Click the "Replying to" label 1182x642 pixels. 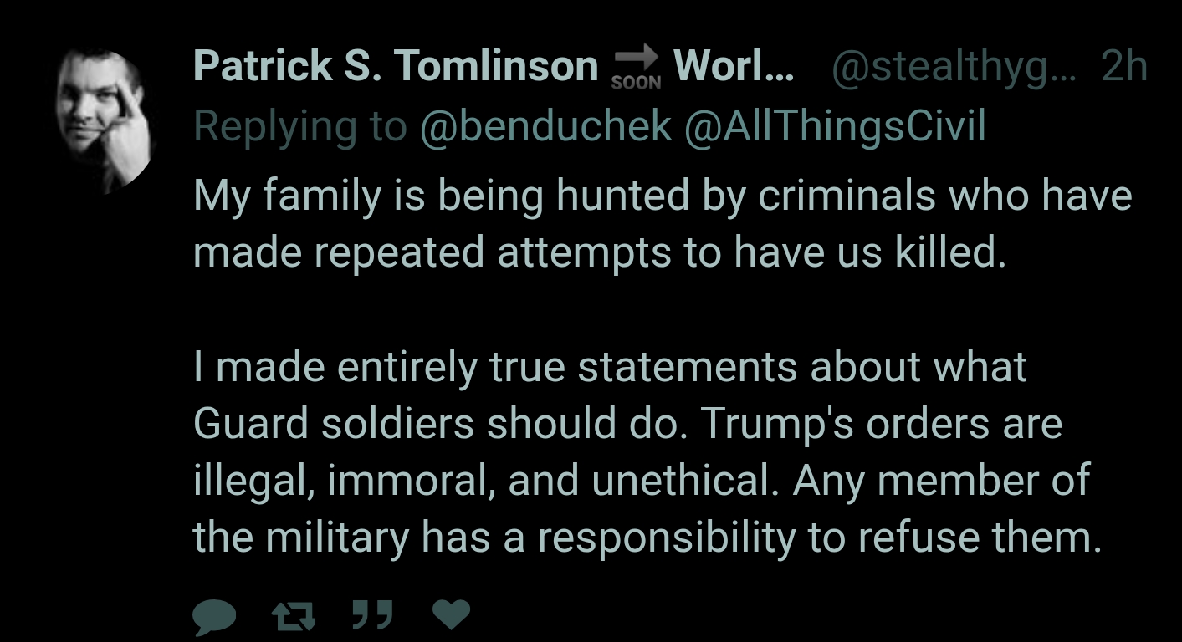tap(301, 128)
